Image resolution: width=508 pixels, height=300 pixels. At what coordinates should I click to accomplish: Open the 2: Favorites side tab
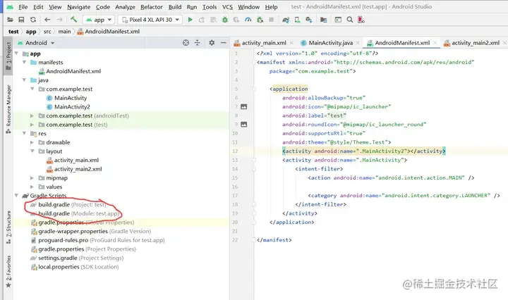(8, 271)
